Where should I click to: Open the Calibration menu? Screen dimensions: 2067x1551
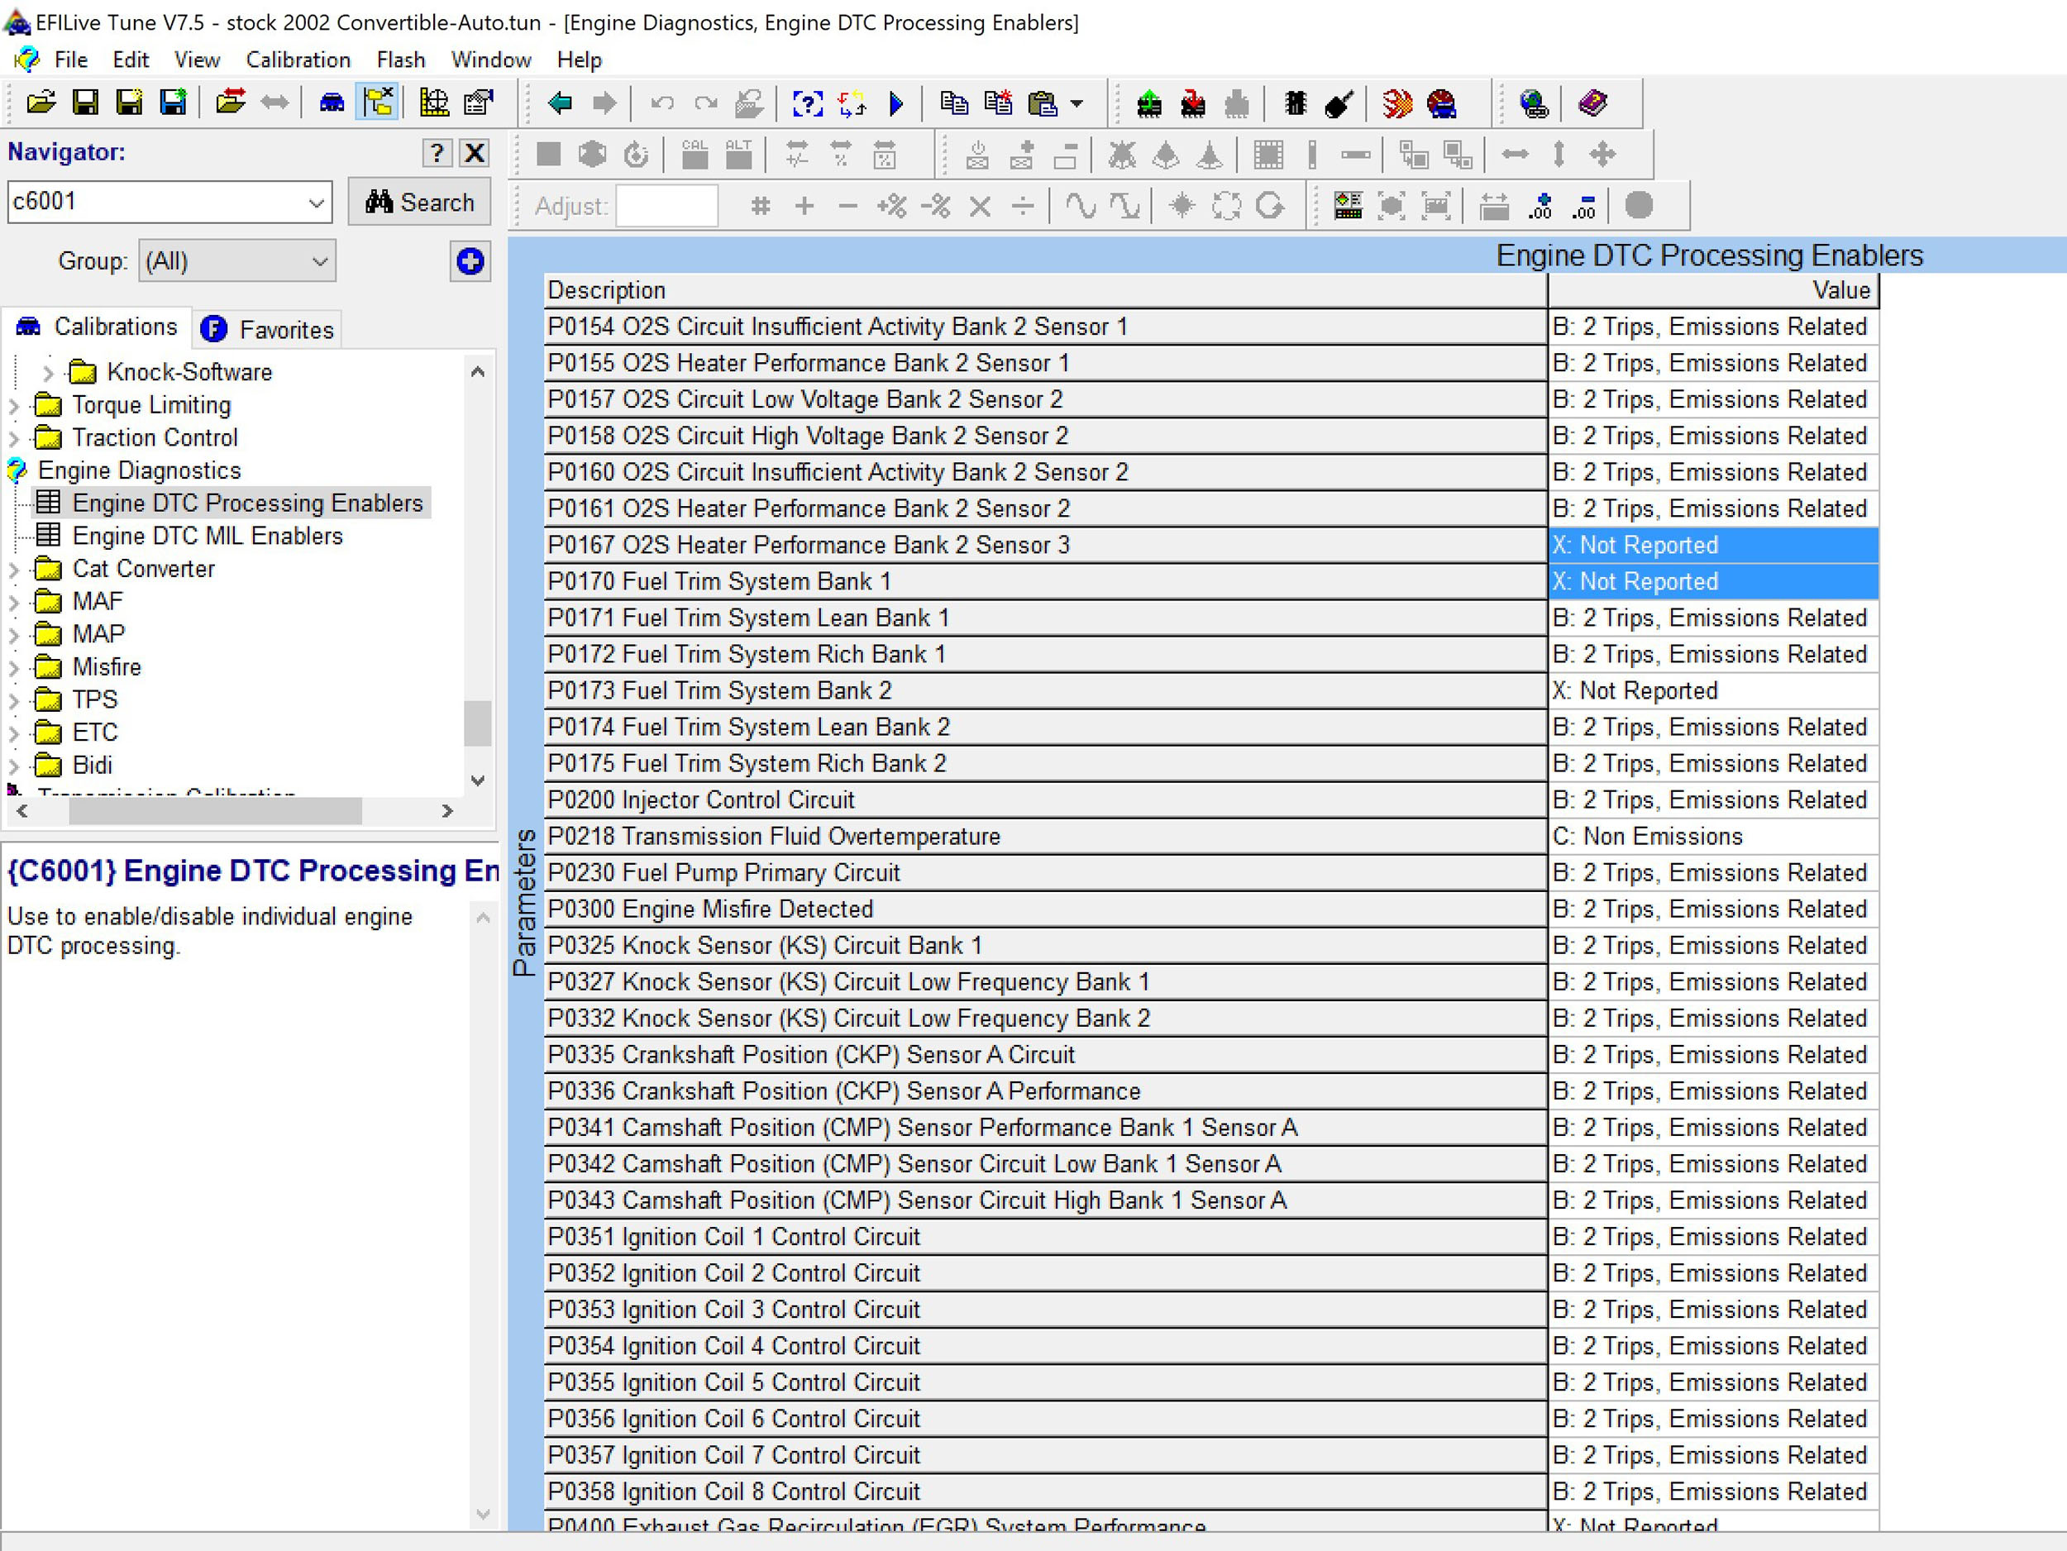298,60
